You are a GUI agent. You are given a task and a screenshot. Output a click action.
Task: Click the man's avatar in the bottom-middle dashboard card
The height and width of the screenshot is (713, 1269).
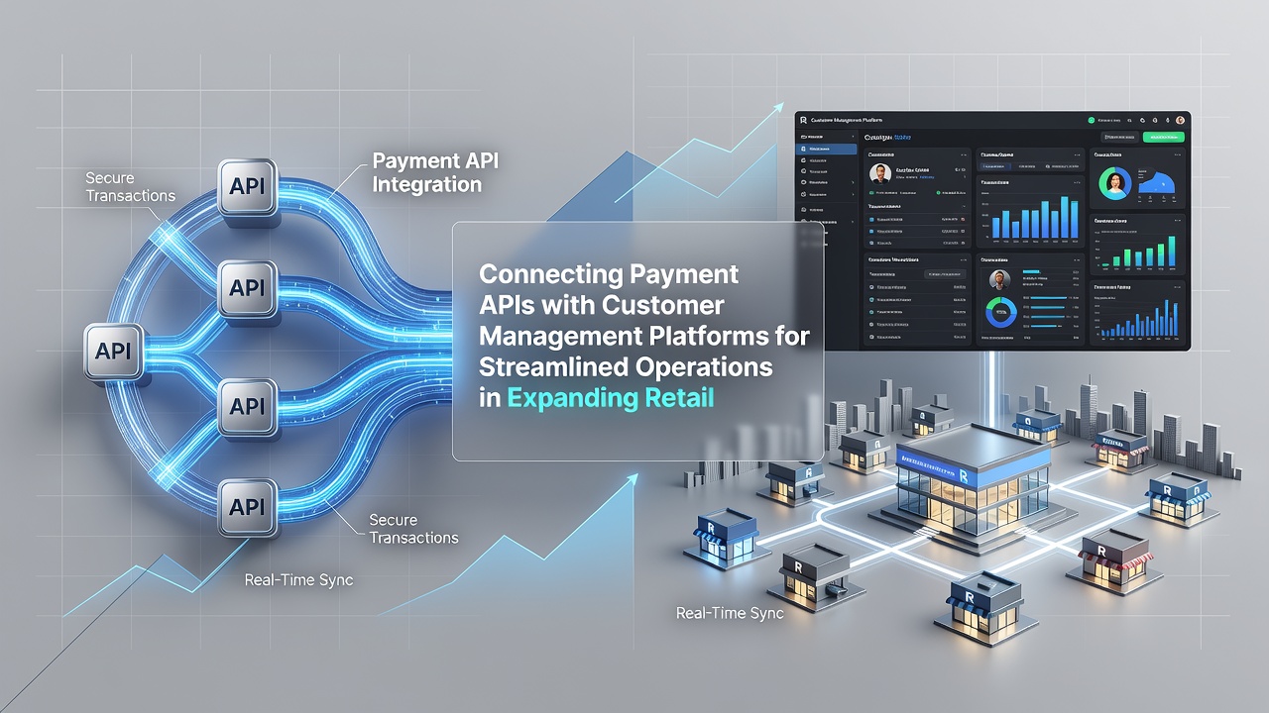tap(999, 280)
